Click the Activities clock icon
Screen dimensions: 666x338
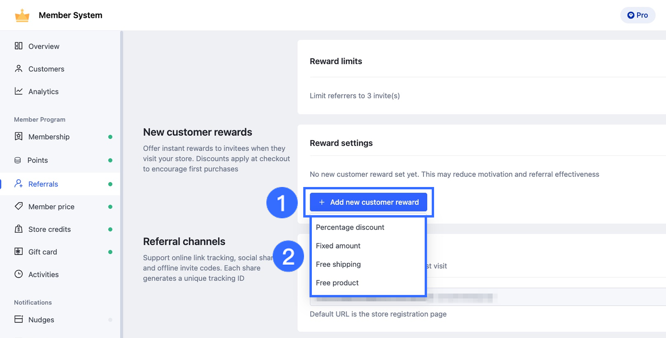pyautogui.click(x=18, y=274)
